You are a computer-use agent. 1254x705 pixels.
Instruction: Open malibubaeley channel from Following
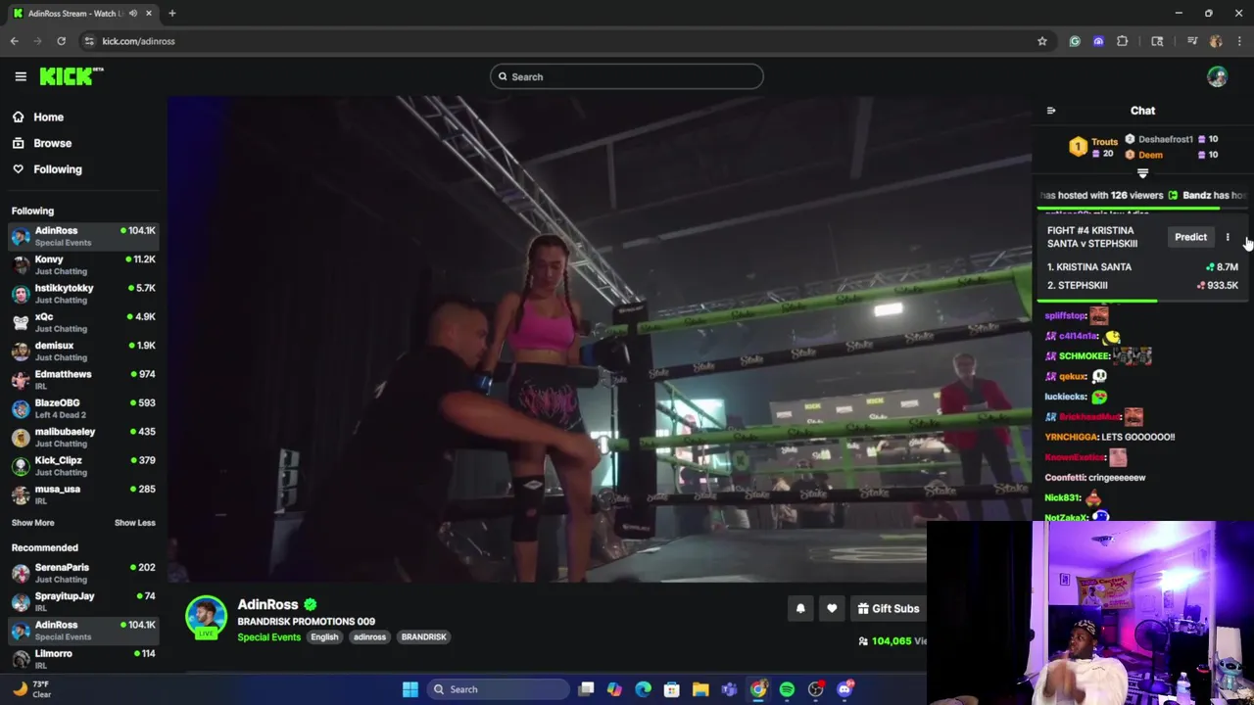pyautogui.click(x=83, y=437)
